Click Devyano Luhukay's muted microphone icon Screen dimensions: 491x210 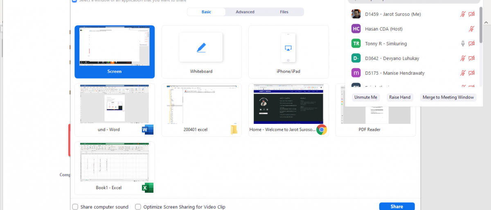463,58
